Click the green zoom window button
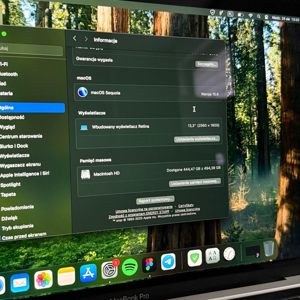 coord(4,34)
